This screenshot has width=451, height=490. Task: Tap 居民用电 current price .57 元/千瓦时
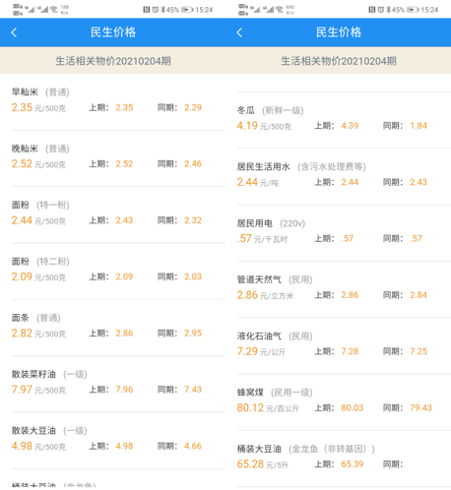(x=262, y=239)
